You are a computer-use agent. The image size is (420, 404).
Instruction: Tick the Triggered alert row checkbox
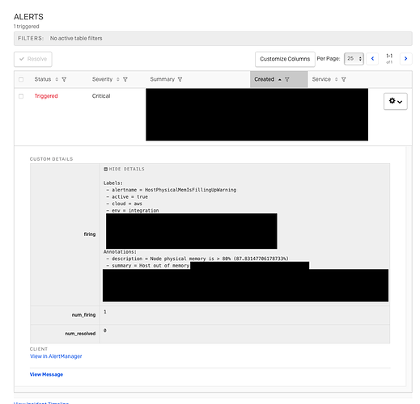point(21,96)
